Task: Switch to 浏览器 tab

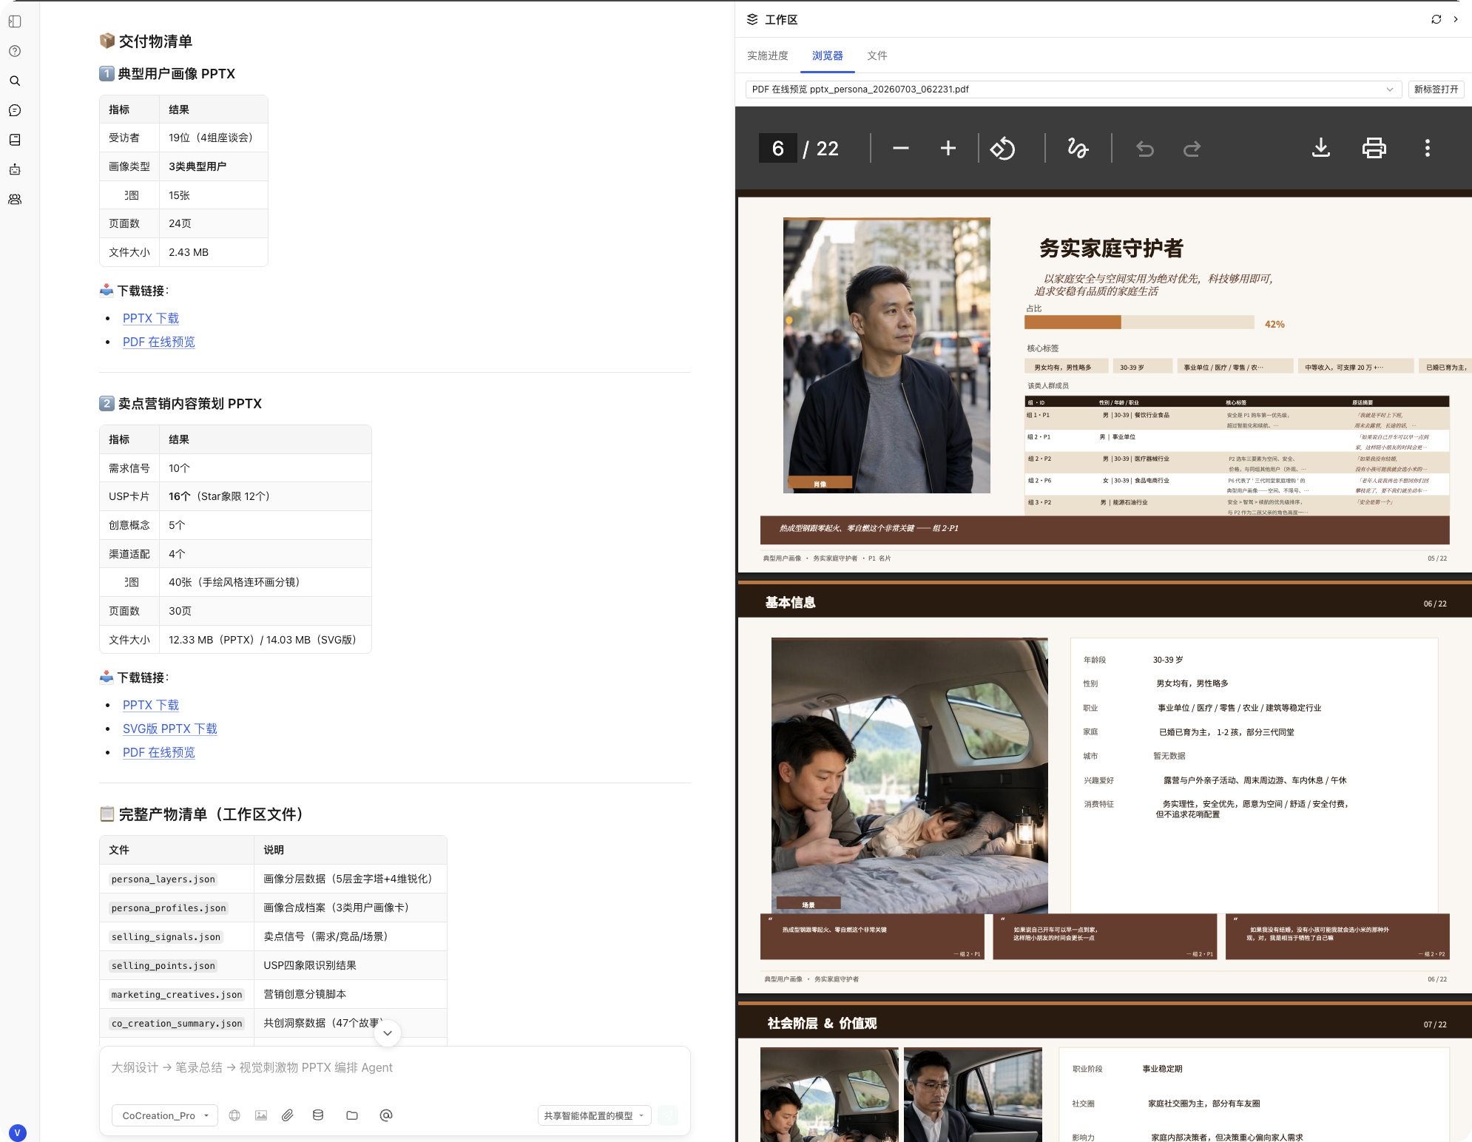Action: [827, 55]
